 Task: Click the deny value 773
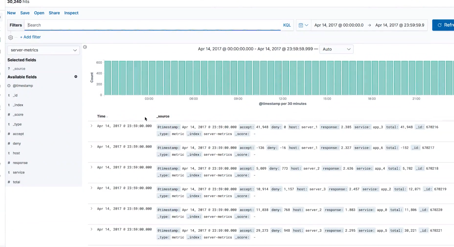coord(285,169)
